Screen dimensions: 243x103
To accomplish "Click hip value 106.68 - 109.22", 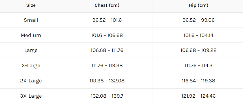I will (198, 51).
